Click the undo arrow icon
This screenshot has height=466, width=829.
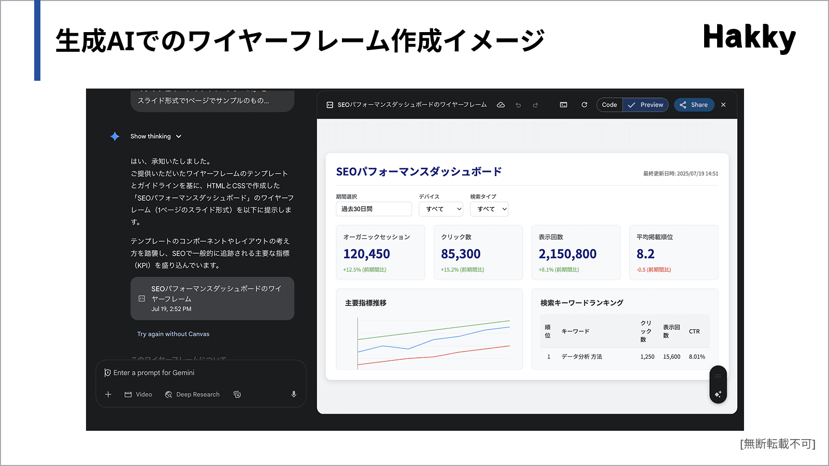(518, 105)
